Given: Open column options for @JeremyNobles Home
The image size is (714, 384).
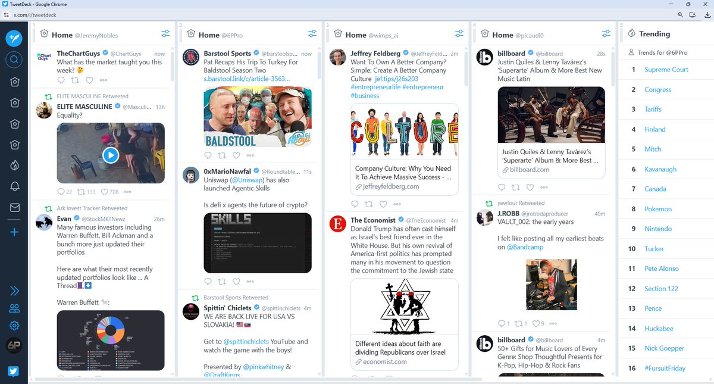Looking at the screenshot, I should [165, 34].
